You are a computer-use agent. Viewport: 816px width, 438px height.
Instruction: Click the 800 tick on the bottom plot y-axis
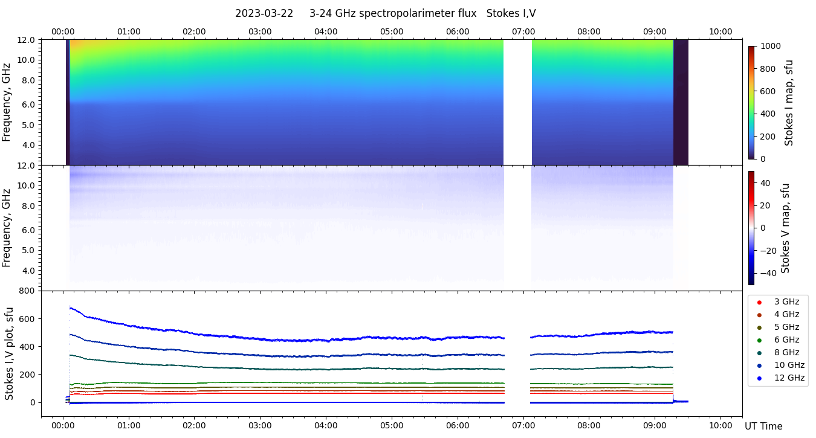tap(28, 291)
